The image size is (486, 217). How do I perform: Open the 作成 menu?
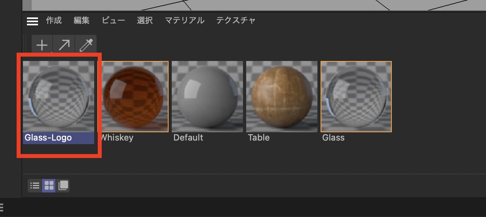(54, 21)
